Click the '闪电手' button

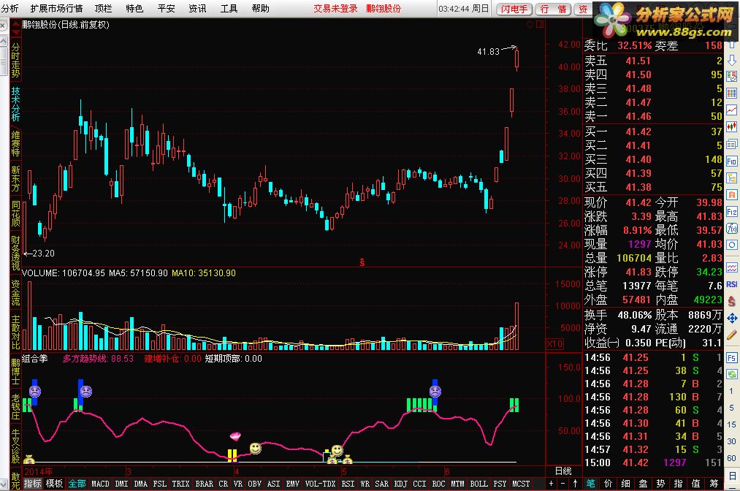coord(514,9)
